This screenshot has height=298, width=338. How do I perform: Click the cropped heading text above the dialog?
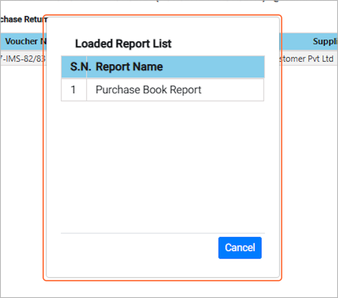coord(161,2)
